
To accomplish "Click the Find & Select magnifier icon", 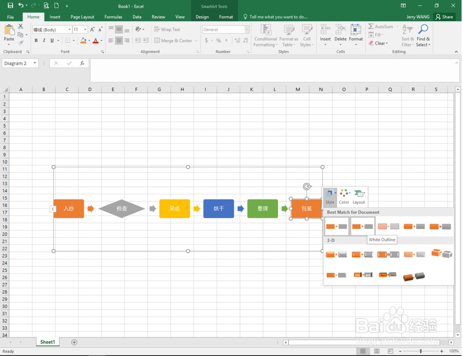I will pyautogui.click(x=423, y=30).
